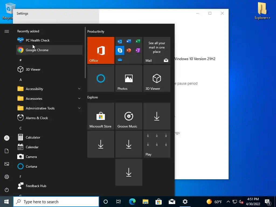Viewport: 276px width, 207px height.
Task: Click the muted volume icon in tray
Action: [x=241, y=202]
